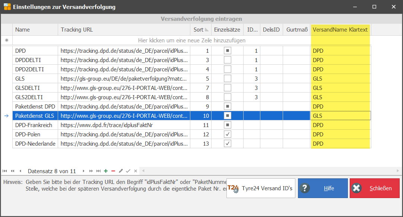
Task: Delete record with red minus icon
Action: [113, 171]
